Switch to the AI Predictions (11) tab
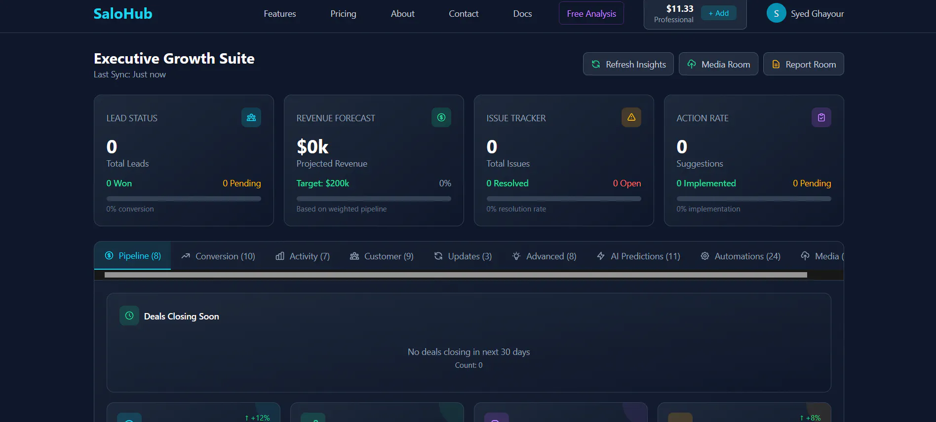 (x=638, y=256)
